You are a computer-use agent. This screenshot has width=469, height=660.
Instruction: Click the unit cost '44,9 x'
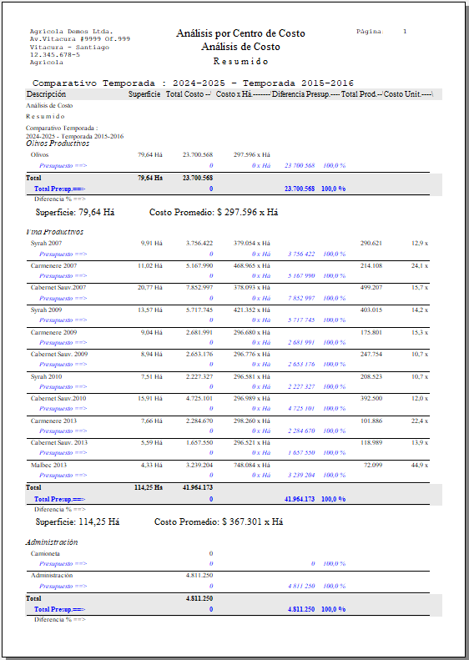coord(420,465)
